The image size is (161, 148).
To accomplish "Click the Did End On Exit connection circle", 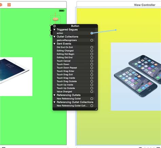I will (x=92, y=47).
